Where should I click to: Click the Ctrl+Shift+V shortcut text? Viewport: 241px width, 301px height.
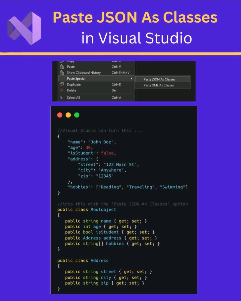120,72
